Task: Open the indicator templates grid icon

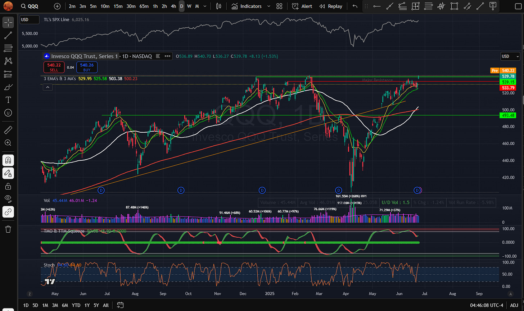Action: click(279, 6)
